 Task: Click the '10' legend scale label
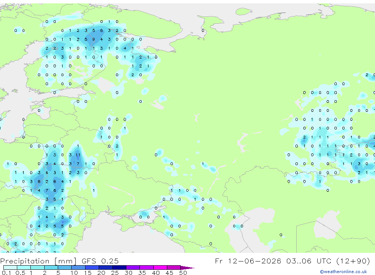pyautogui.click(x=74, y=273)
